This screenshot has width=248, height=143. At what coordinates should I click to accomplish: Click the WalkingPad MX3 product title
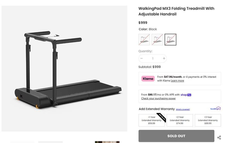[176, 11]
